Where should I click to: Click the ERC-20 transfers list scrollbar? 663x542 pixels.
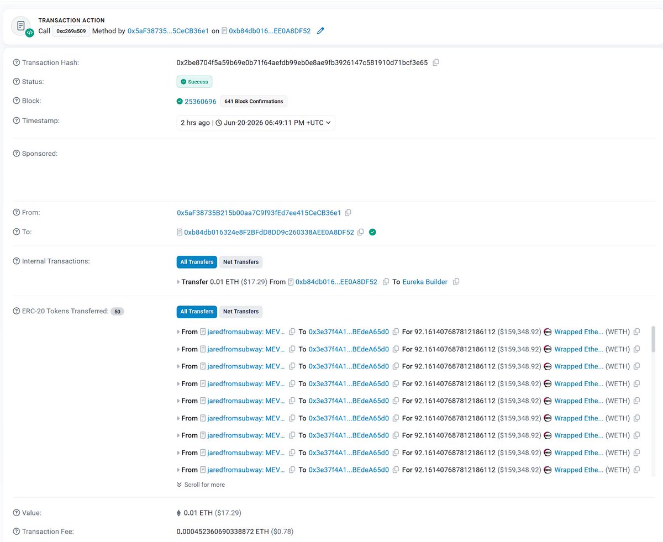point(654,339)
